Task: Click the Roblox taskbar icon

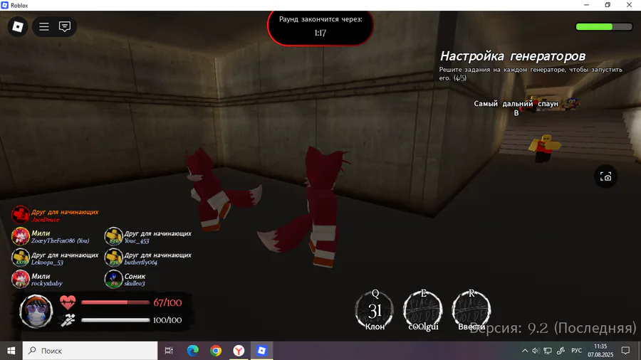Action: [261, 351]
